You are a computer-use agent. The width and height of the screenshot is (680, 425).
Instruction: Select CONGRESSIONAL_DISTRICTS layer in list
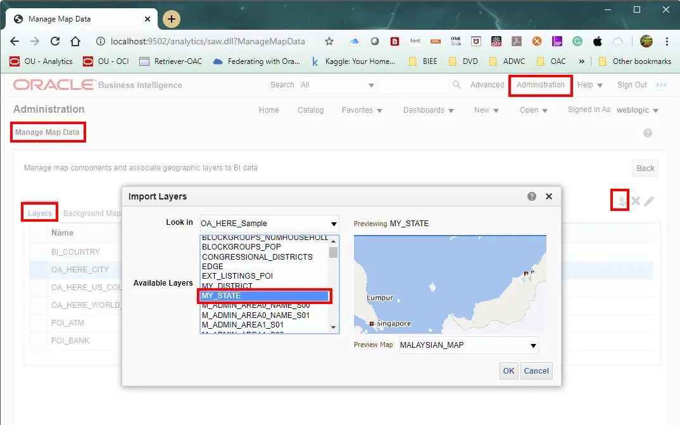click(x=257, y=257)
